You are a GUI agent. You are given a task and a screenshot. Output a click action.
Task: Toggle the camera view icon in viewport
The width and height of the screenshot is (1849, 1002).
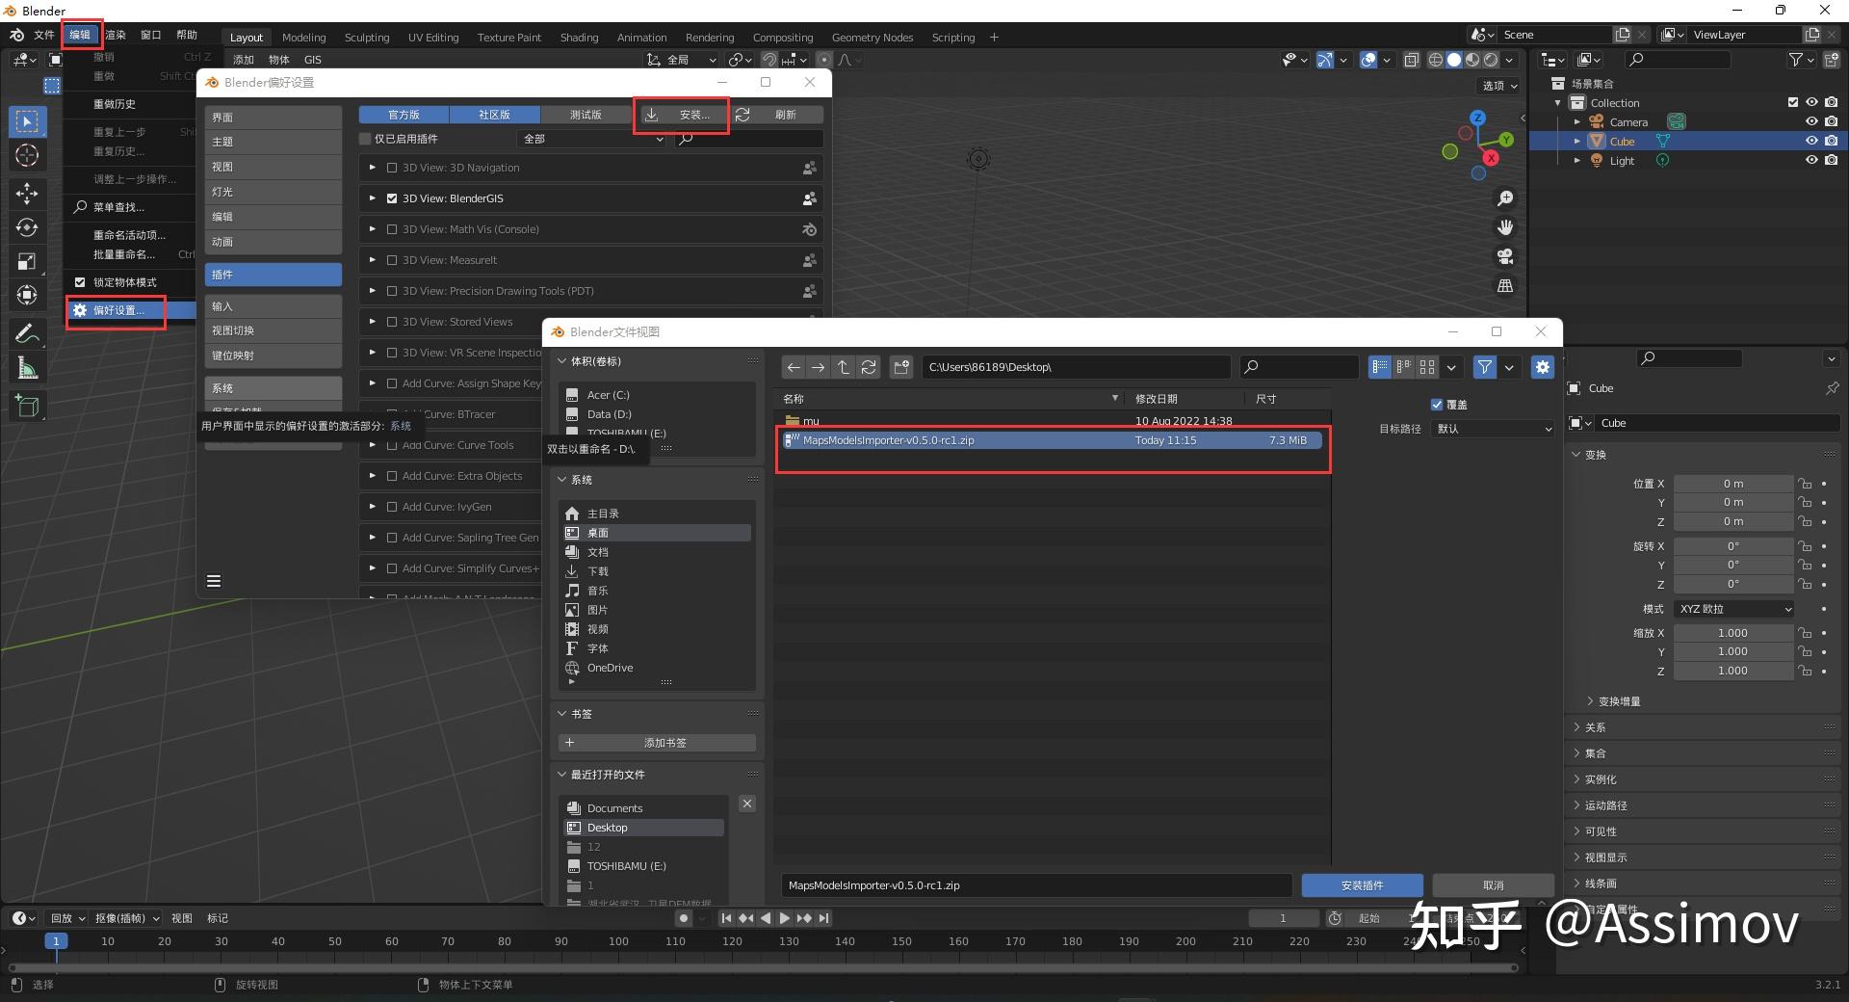pyautogui.click(x=1505, y=256)
